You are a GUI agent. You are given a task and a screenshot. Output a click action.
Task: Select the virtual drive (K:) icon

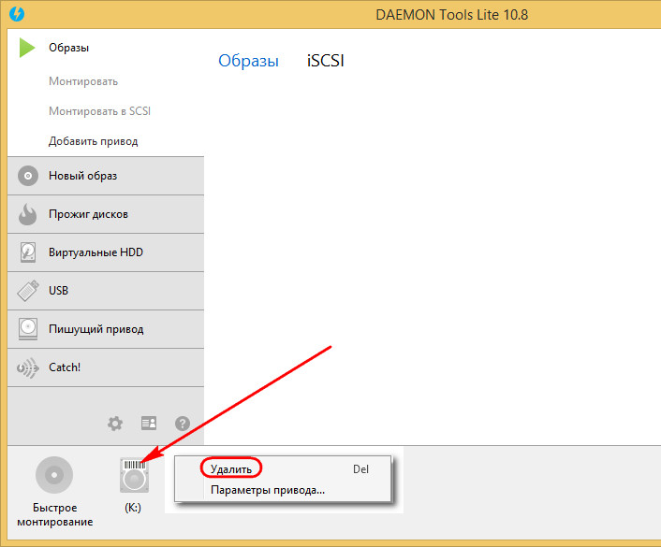pyautogui.click(x=134, y=475)
